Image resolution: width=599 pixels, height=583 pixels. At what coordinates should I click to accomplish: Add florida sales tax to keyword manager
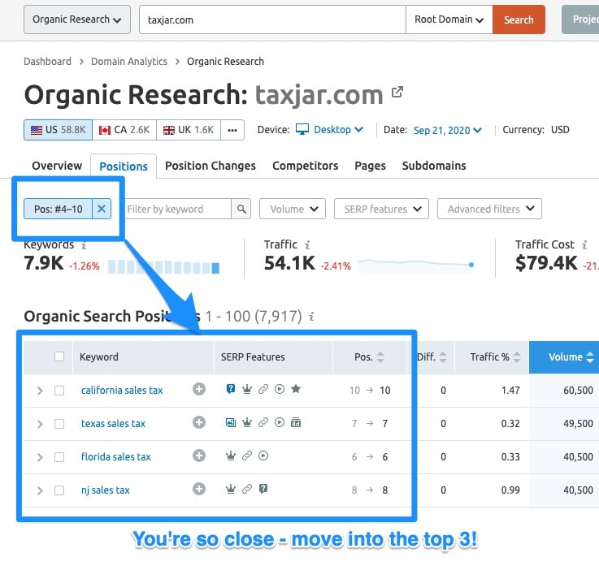(x=198, y=456)
